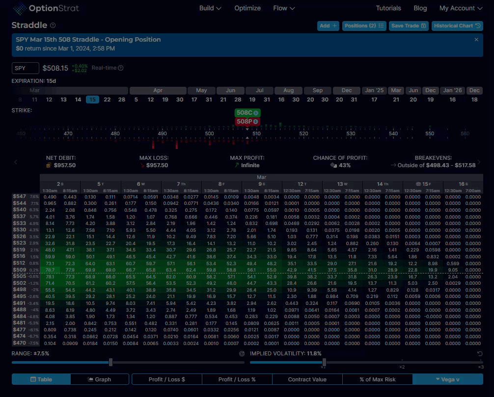Click the $508.15 SPY price
This screenshot has height=397, width=494.
pos(55,68)
